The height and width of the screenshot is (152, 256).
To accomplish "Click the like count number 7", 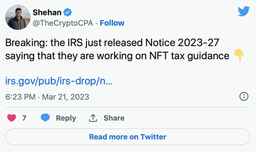I will (x=24, y=118).
